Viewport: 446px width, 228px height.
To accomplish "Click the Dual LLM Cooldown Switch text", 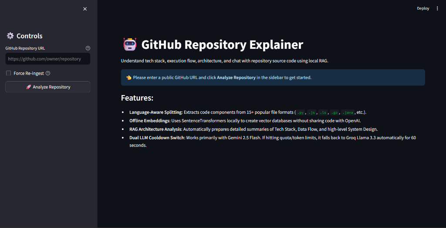I will [x=157, y=138].
